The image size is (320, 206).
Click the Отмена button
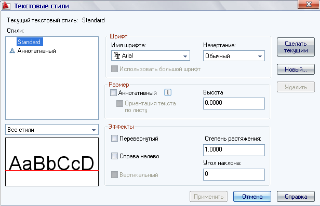(x=252, y=197)
